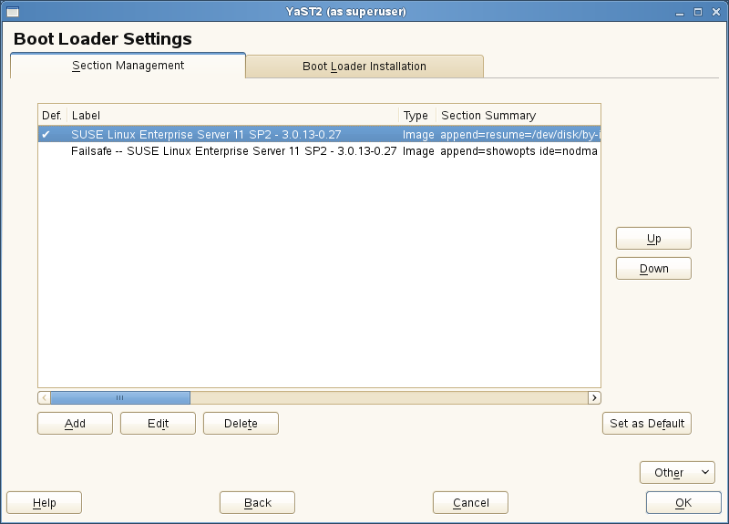Go Back to previous screen
Screen dimensions: 729x524
coord(257,503)
